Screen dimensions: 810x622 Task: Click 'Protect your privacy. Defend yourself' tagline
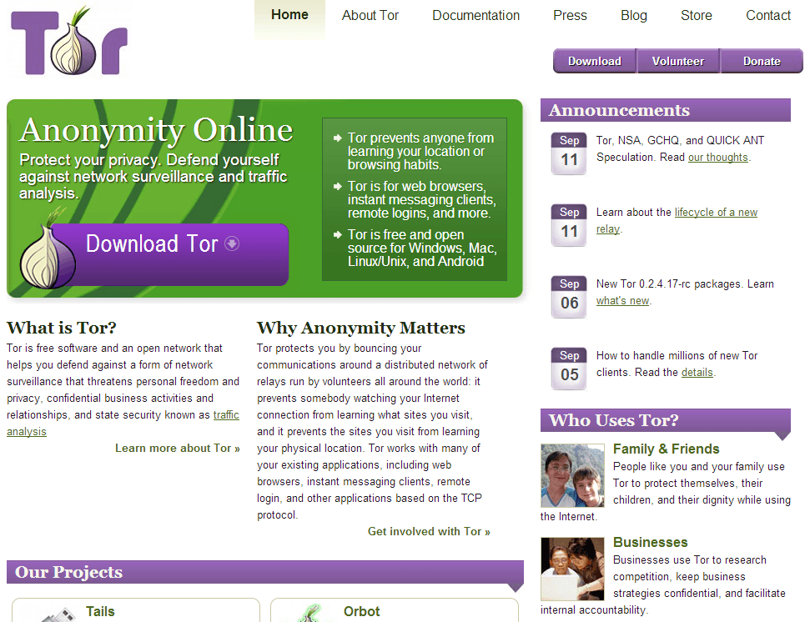click(153, 176)
